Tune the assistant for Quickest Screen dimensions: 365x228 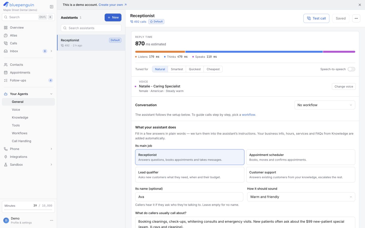tap(195, 69)
